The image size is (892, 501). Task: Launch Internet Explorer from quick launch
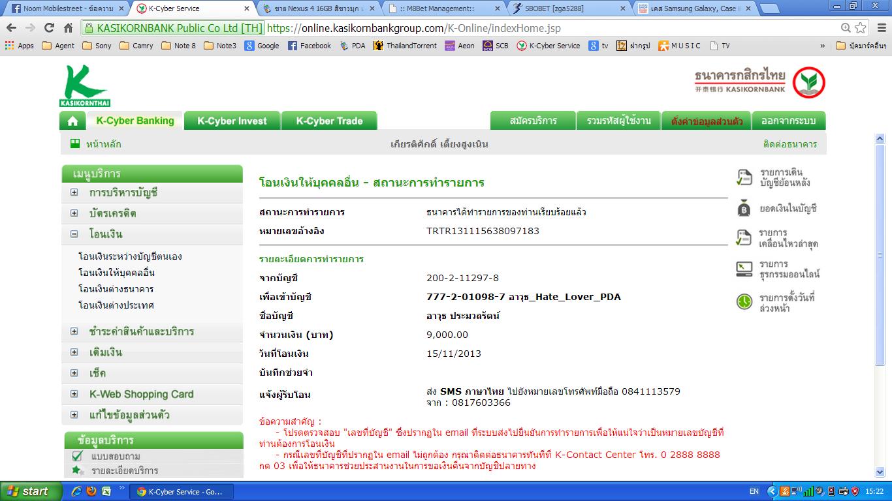point(76,492)
